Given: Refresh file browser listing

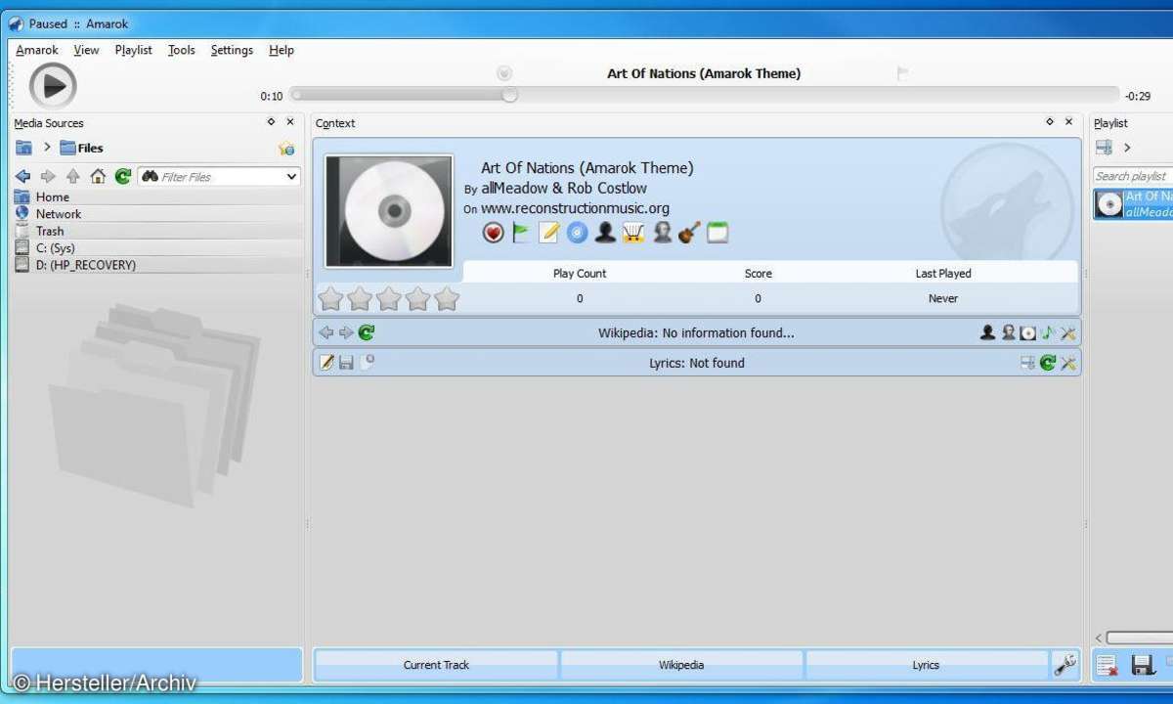Looking at the screenshot, I should [123, 176].
